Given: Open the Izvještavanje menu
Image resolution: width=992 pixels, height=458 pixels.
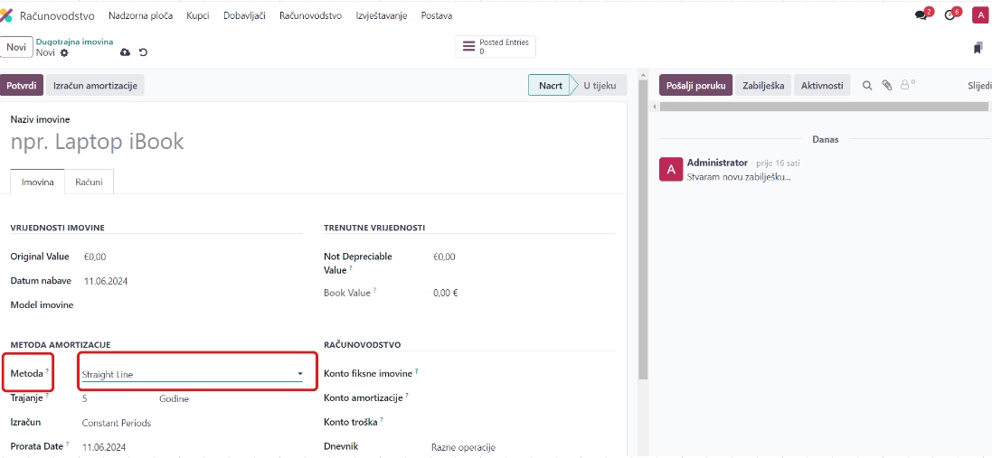Looking at the screenshot, I should 381,15.
